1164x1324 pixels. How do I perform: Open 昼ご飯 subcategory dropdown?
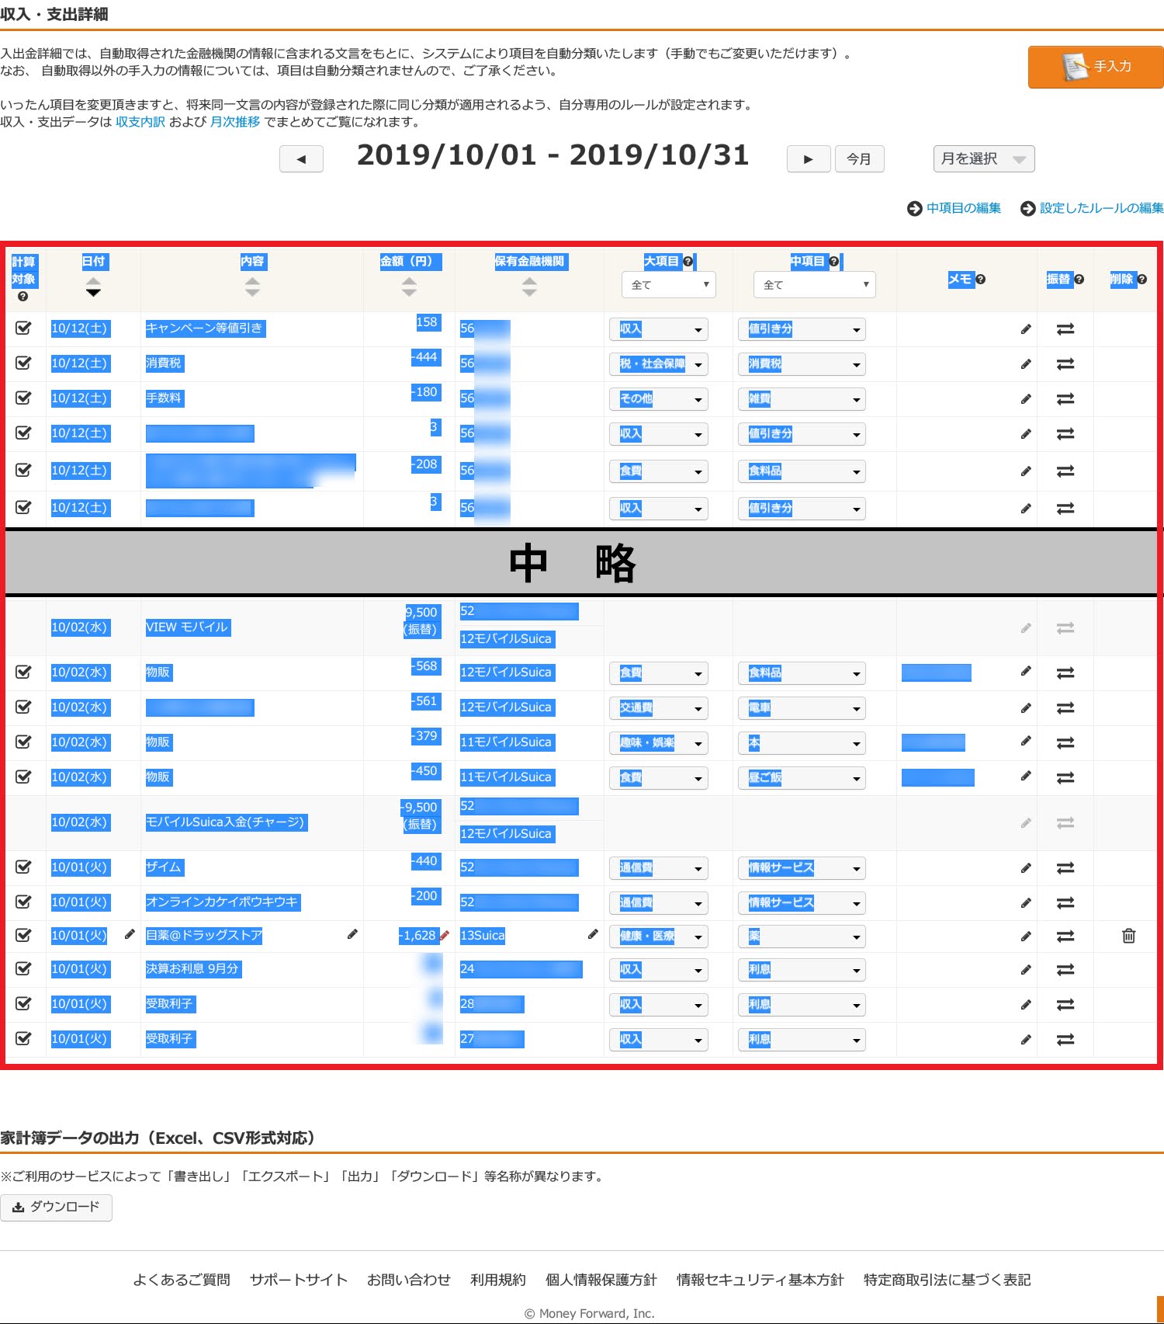click(x=802, y=778)
